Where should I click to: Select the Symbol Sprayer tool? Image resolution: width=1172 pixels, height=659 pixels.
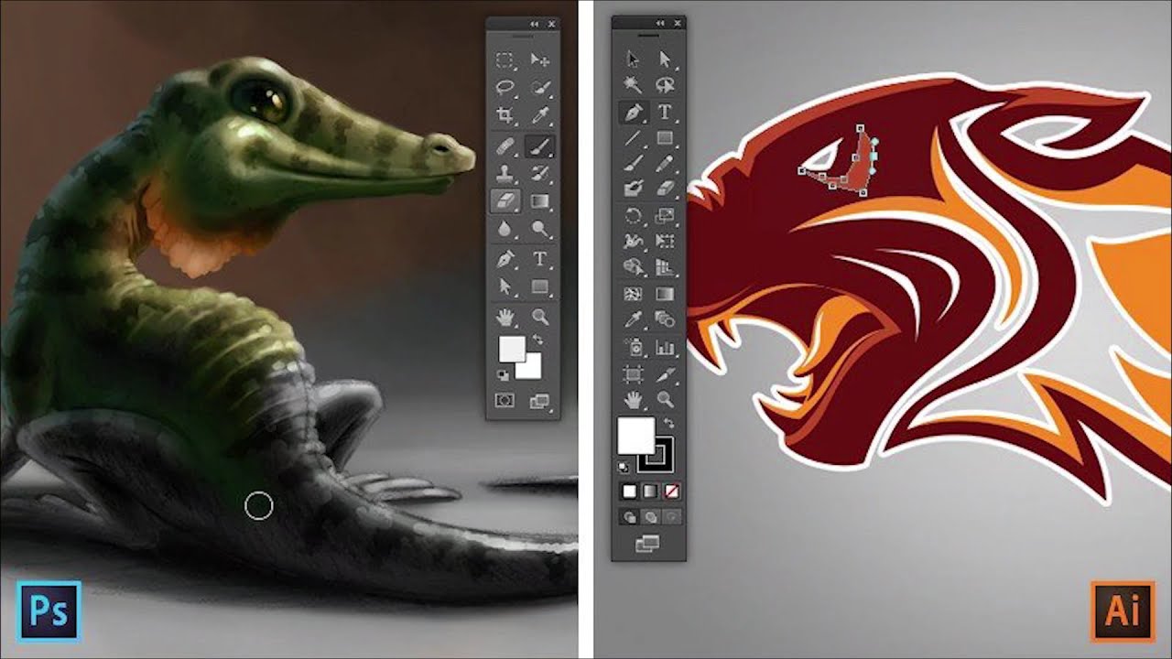click(x=633, y=347)
